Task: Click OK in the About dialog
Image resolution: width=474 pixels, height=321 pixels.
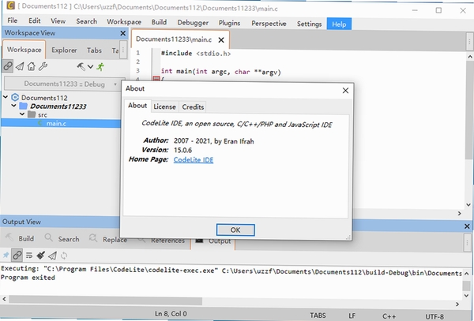Action: 235,230
